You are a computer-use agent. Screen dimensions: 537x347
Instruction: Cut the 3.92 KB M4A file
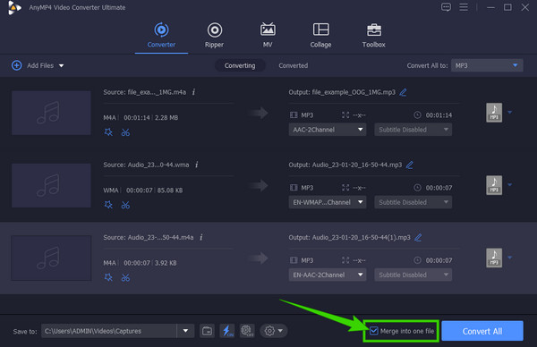pos(125,277)
